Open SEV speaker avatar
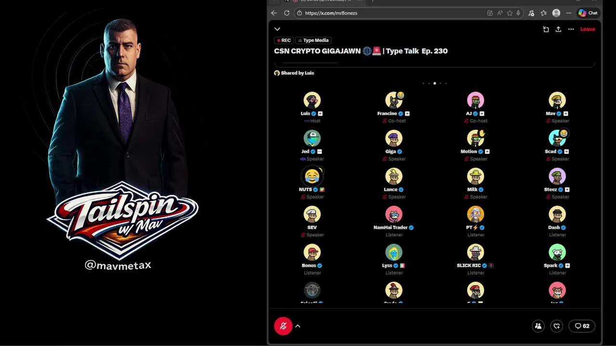The height and width of the screenshot is (346, 616). tap(312, 214)
